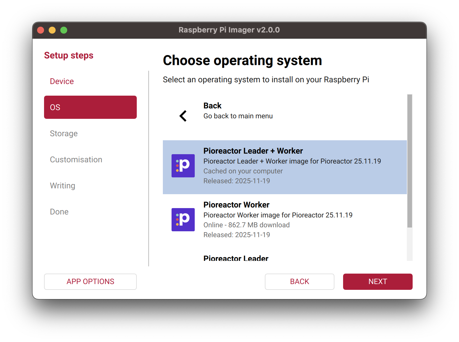This screenshot has width=459, height=342.
Task: Go to the Device setup step
Action: pyautogui.click(x=62, y=81)
